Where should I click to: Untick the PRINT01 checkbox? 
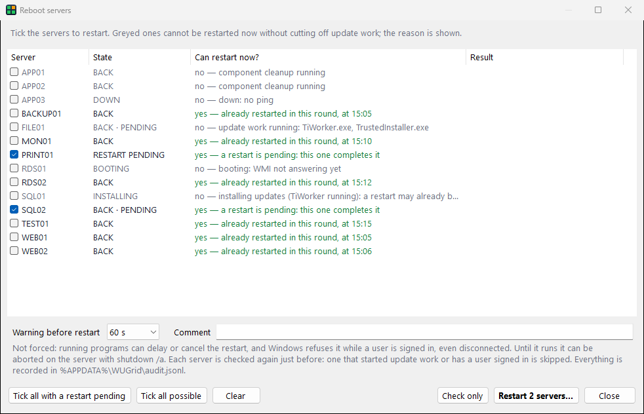pyautogui.click(x=14, y=155)
